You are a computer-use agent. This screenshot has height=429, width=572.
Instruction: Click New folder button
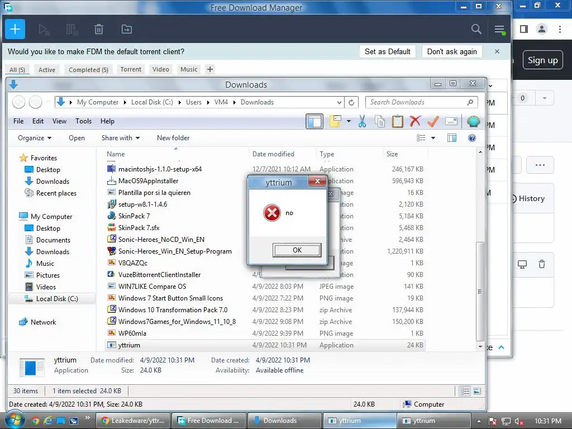point(173,138)
